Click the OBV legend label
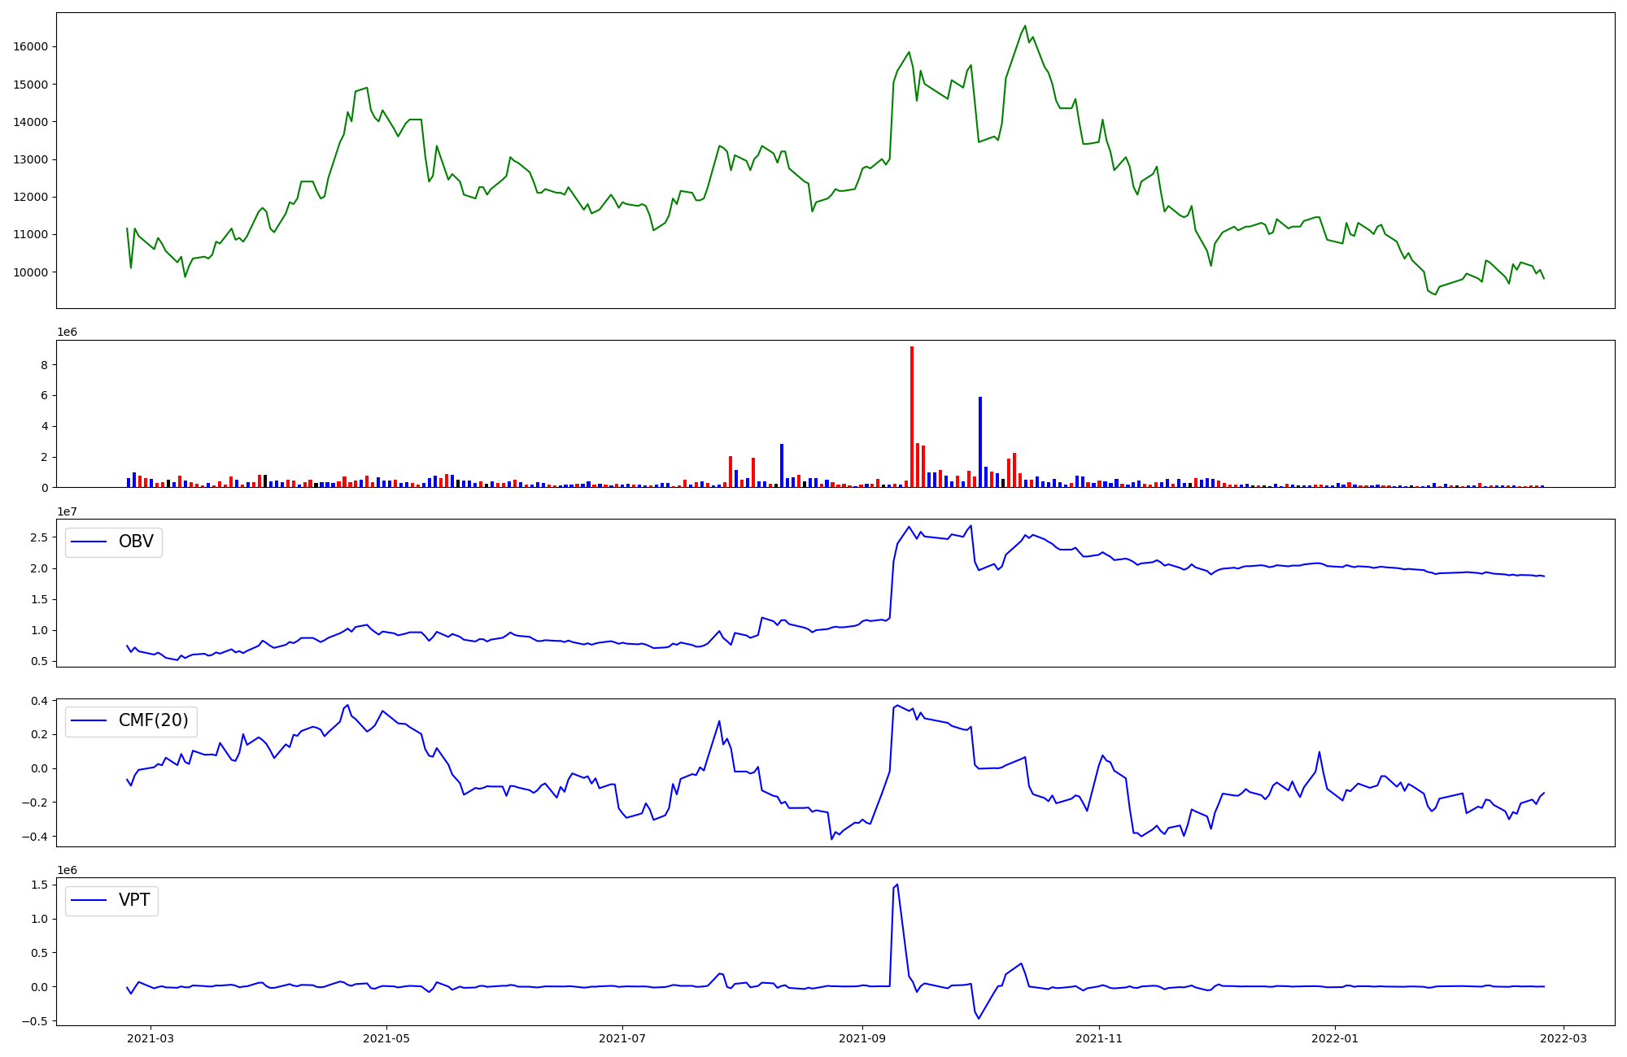Viewport: 1627px width, 1057px height. tap(136, 542)
